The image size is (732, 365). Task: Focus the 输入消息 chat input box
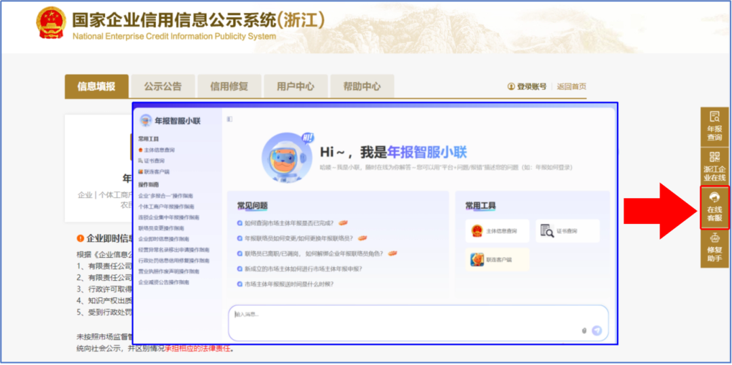pyautogui.click(x=418, y=323)
